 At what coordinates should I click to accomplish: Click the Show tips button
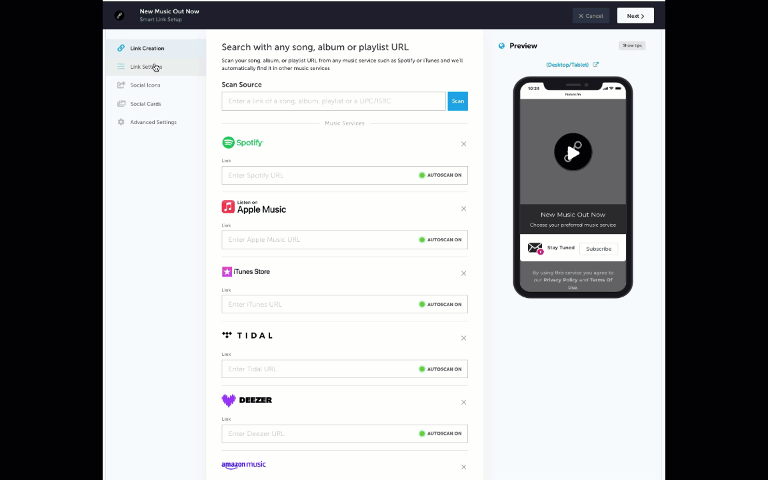click(x=632, y=45)
